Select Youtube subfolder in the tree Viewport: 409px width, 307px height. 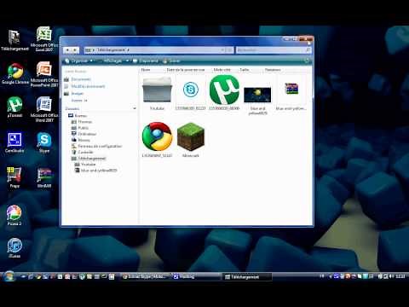[x=85, y=165]
